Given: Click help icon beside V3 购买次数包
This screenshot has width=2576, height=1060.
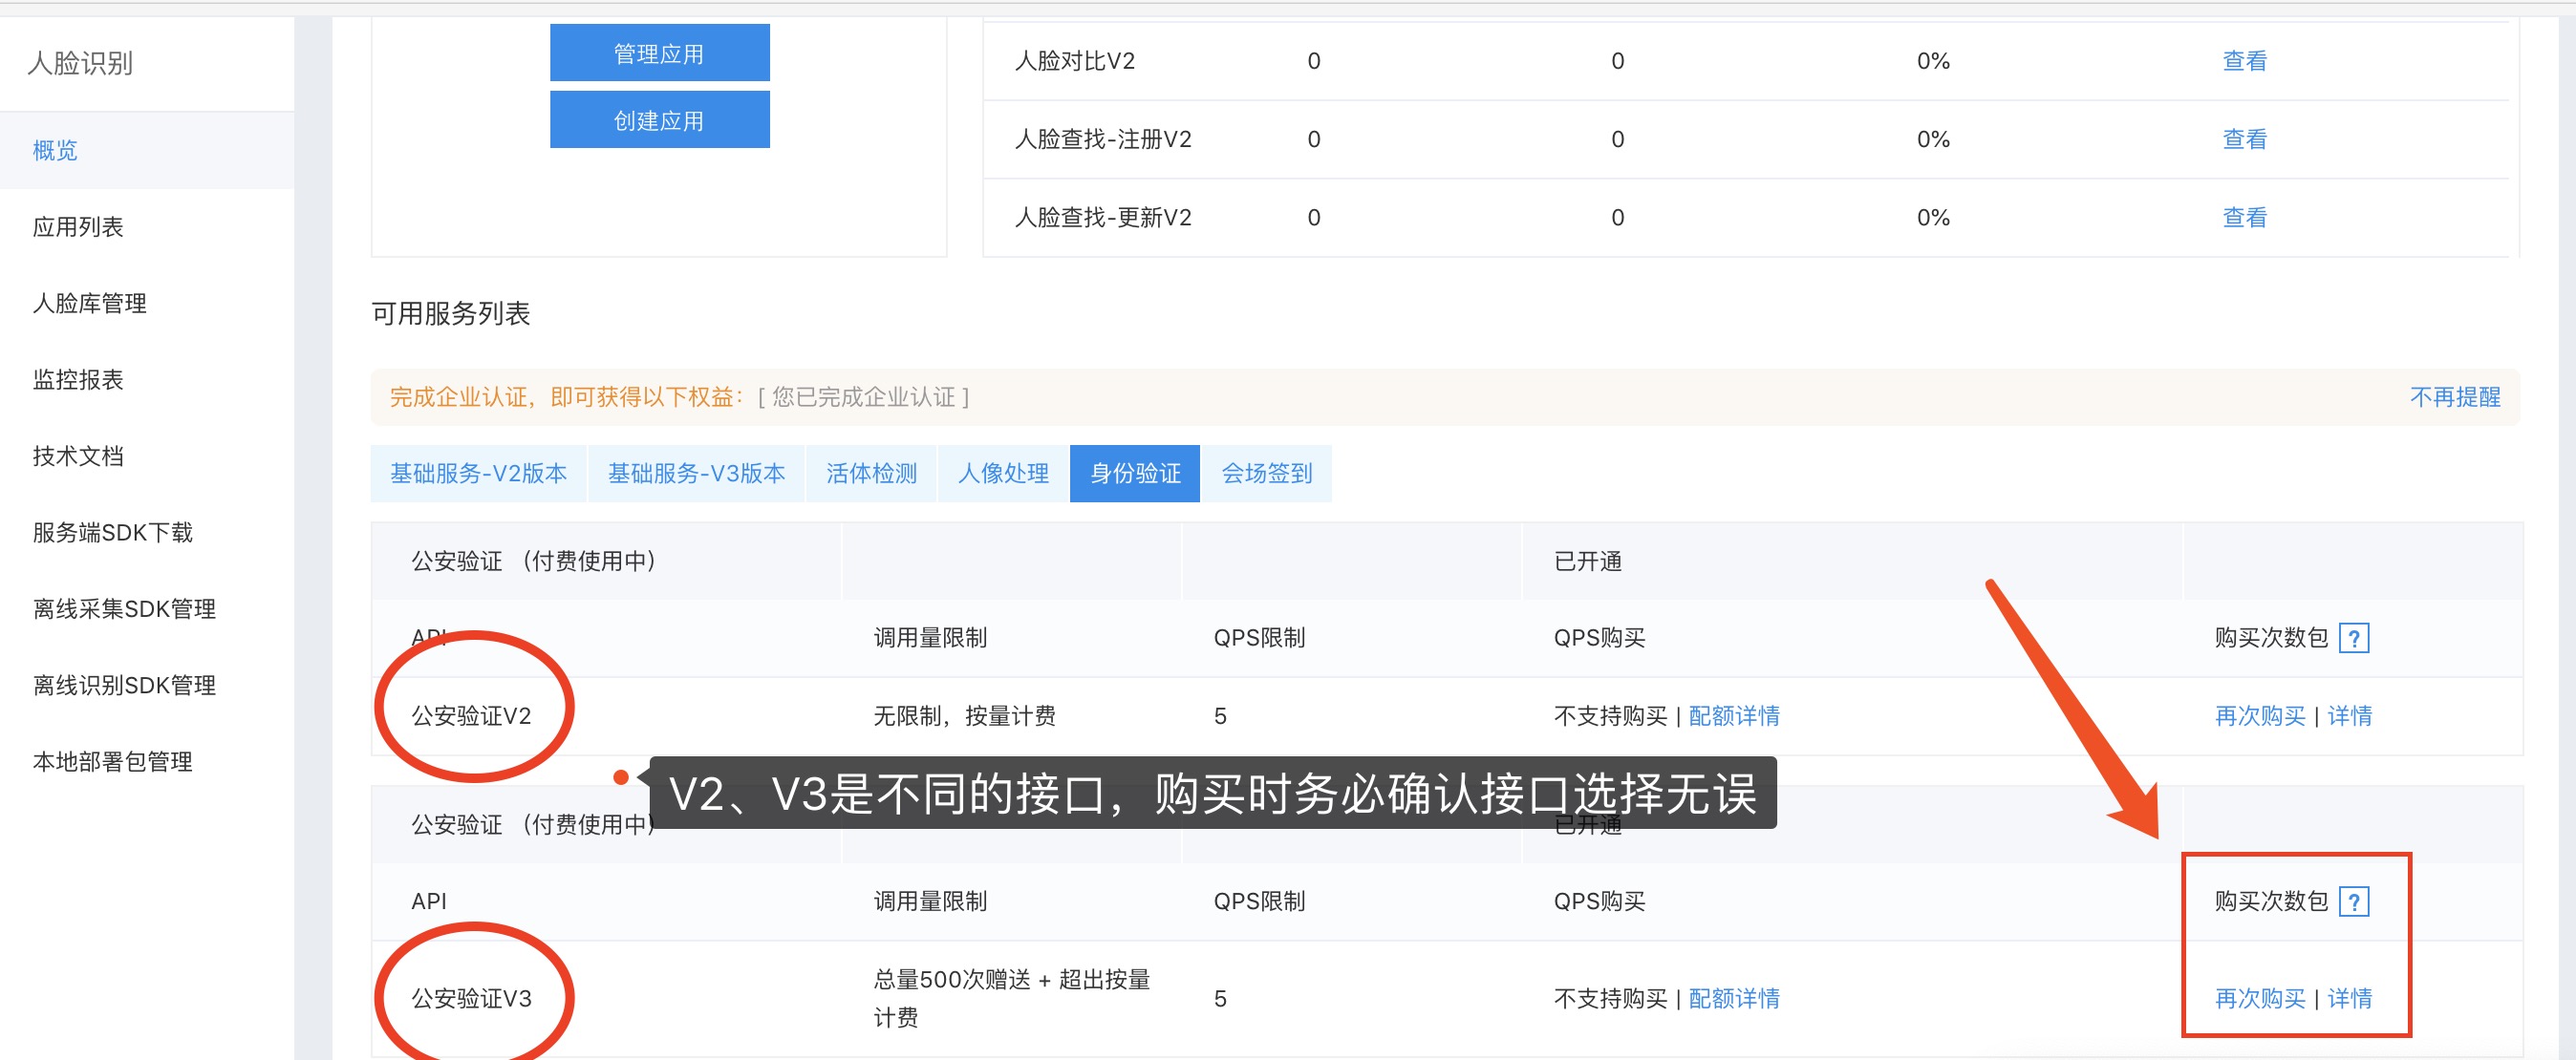Looking at the screenshot, I should (x=2354, y=901).
